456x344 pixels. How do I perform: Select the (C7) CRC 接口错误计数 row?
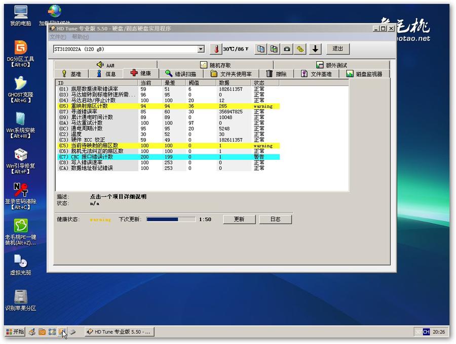click(168, 157)
